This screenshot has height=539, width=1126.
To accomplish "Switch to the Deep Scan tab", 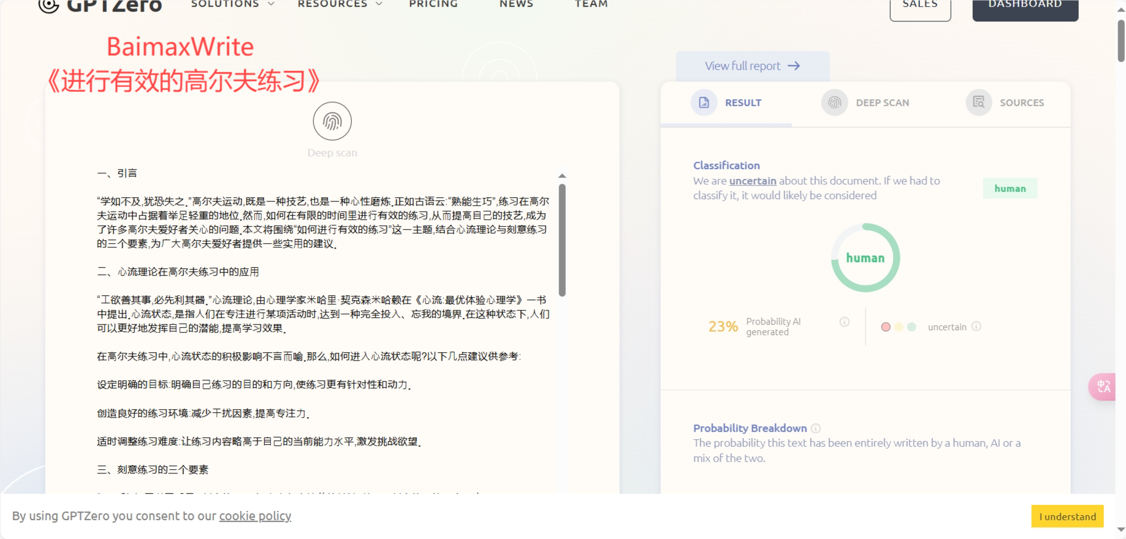I will (x=865, y=103).
